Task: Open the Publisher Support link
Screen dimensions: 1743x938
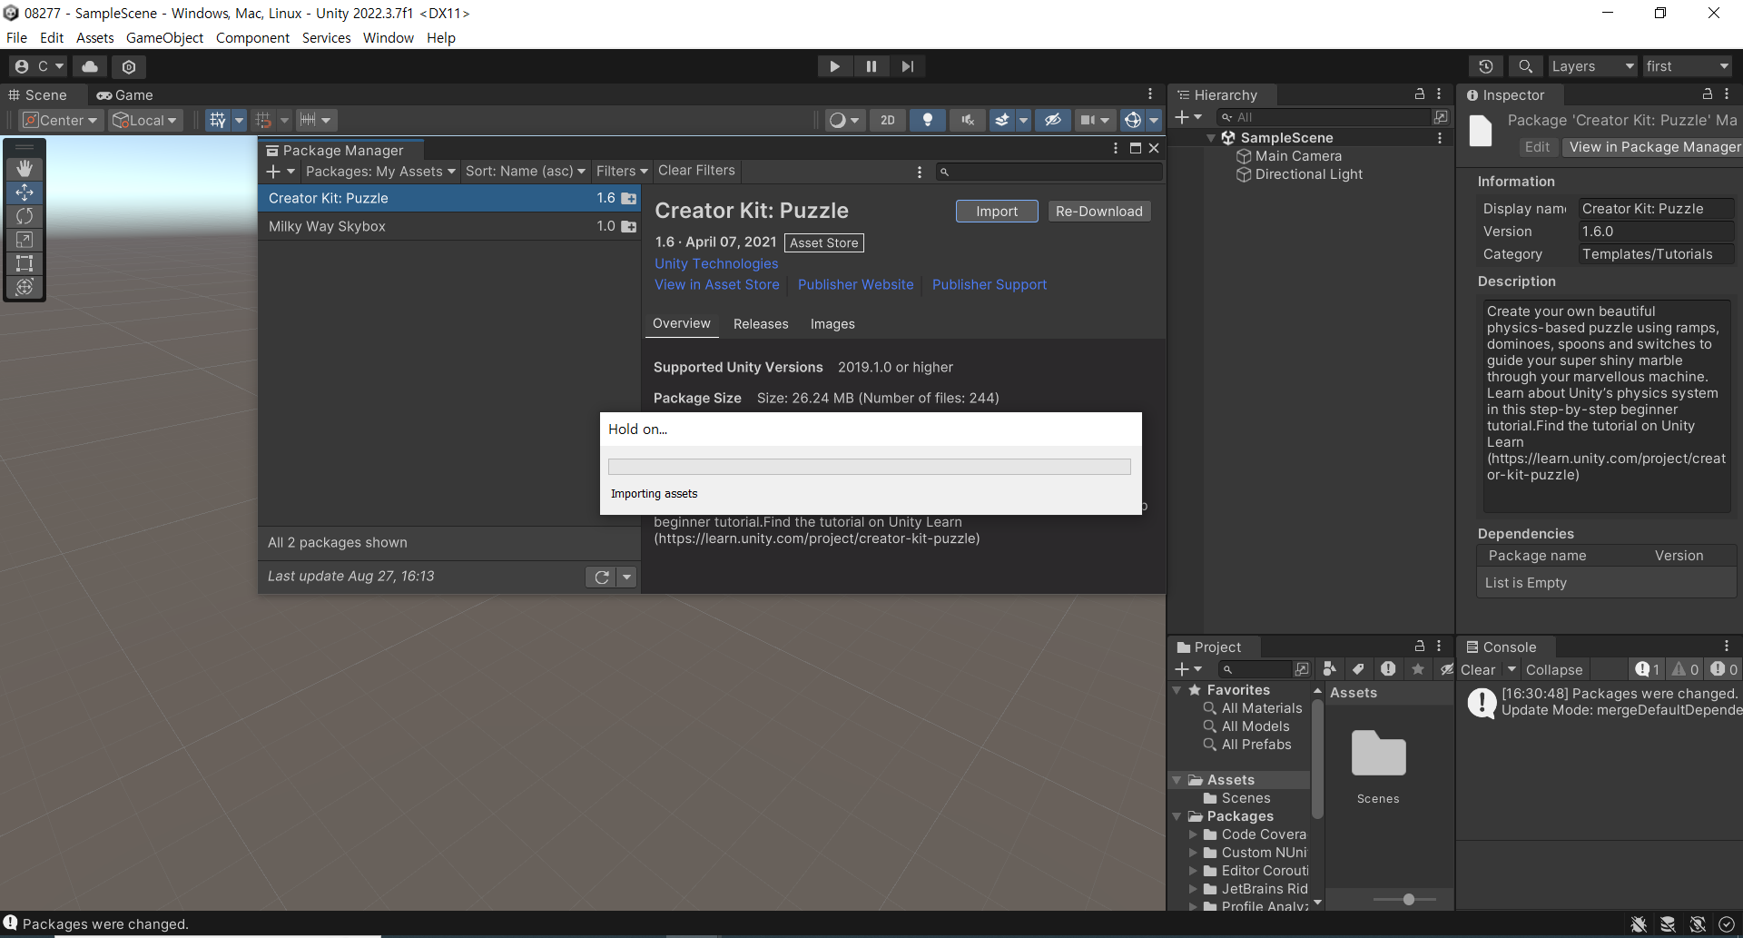Action: pos(989,284)
